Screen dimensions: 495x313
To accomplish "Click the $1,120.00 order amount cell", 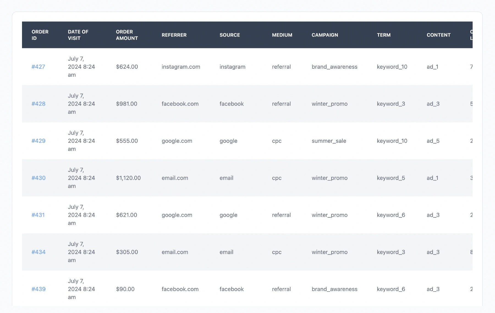I will click(128, 178).
